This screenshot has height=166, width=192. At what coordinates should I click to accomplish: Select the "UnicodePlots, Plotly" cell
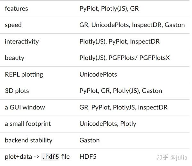coord(108,124)
